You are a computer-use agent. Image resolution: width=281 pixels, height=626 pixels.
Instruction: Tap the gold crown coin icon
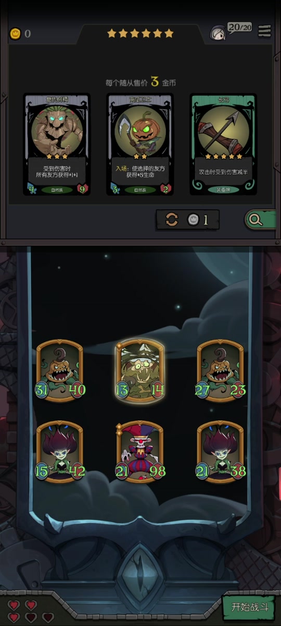point(15,34)
